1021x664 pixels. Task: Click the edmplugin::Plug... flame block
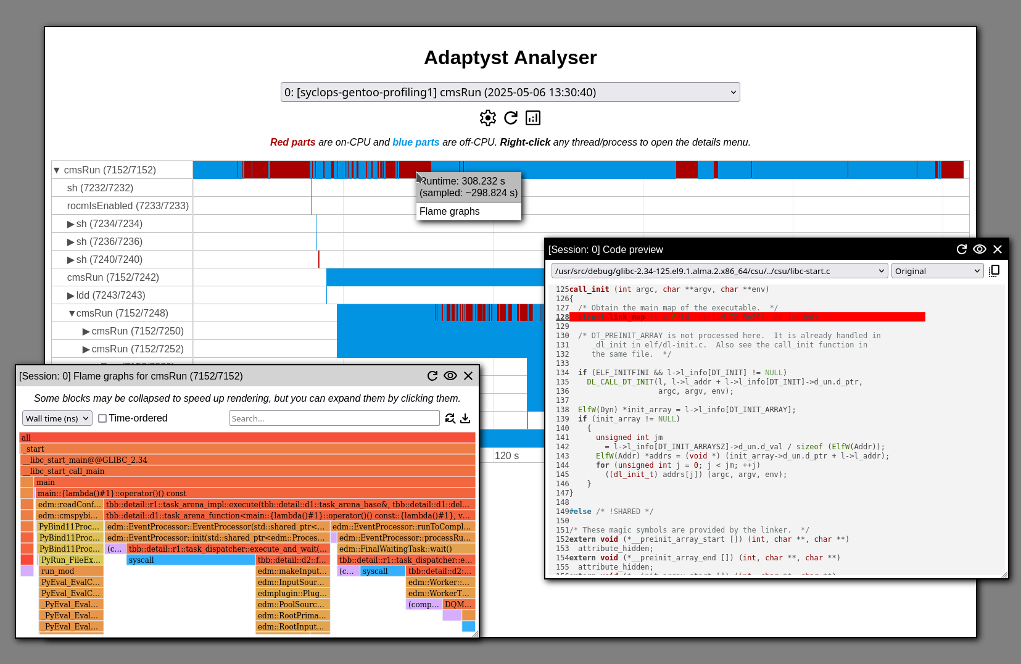pos(293,593)
